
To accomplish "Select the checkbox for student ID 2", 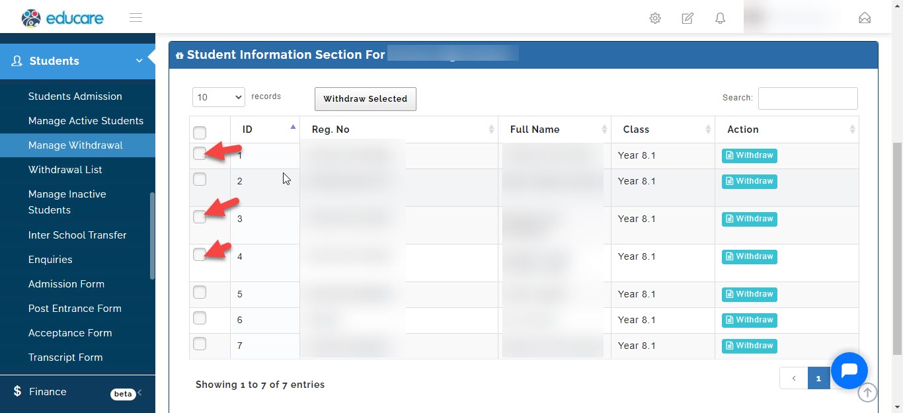I will click(200, 179).
